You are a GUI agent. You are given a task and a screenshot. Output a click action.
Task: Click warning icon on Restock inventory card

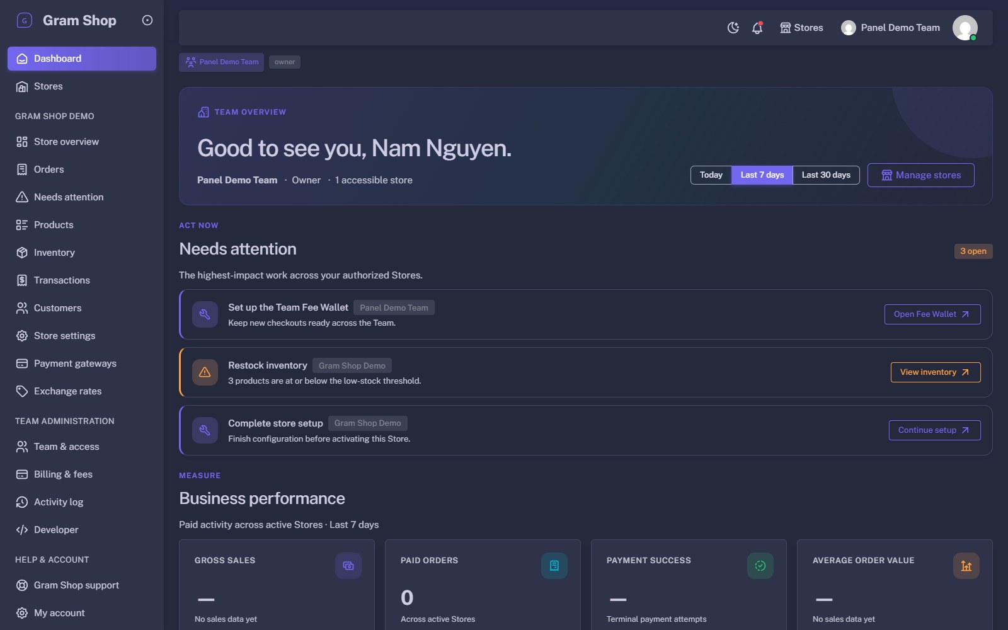click(205, 372)
